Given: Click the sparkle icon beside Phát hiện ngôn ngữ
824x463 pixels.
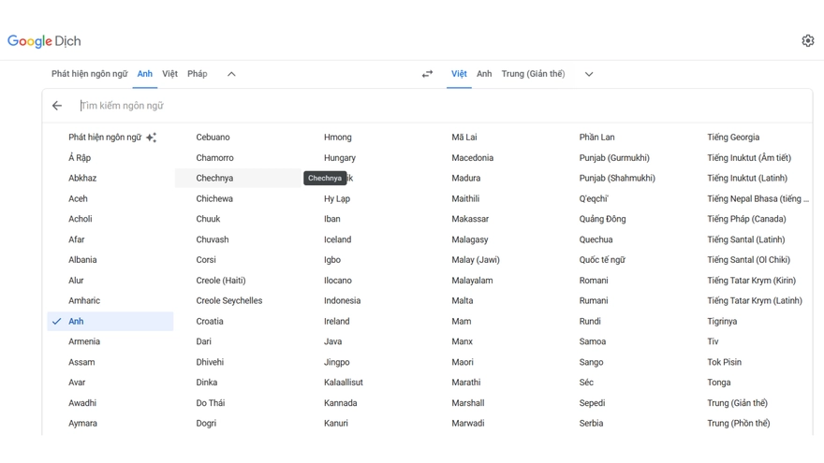Looking at the screenshot, I should [x=152, y=137].
